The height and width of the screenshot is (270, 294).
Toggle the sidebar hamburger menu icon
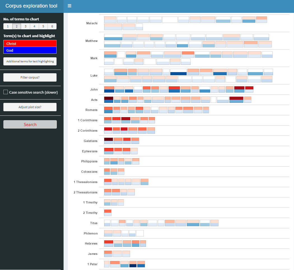click(69, 6)
